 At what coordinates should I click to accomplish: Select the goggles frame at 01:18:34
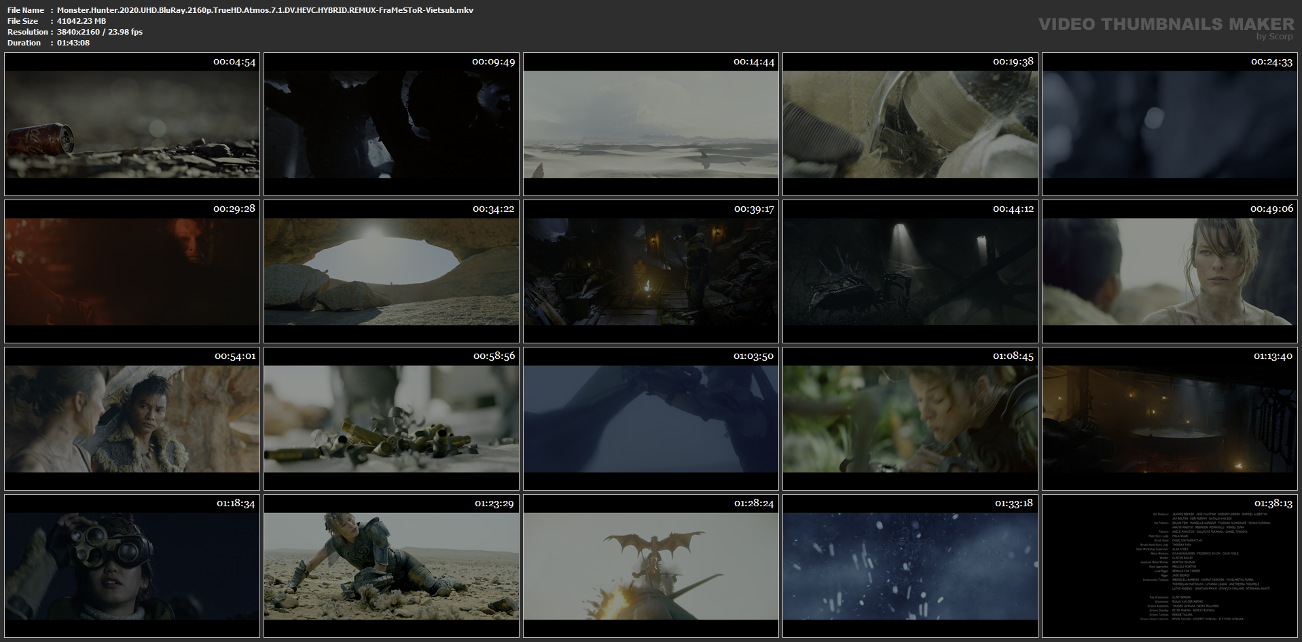(x=132, y=566)
